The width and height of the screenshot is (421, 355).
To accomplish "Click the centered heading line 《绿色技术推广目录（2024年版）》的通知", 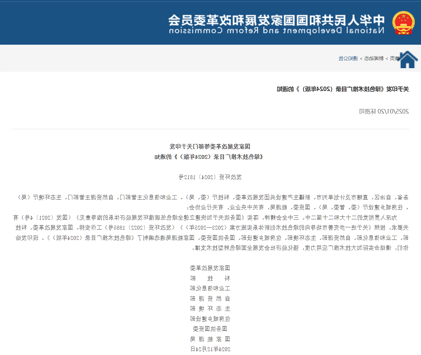I will [x=209, y=157].
